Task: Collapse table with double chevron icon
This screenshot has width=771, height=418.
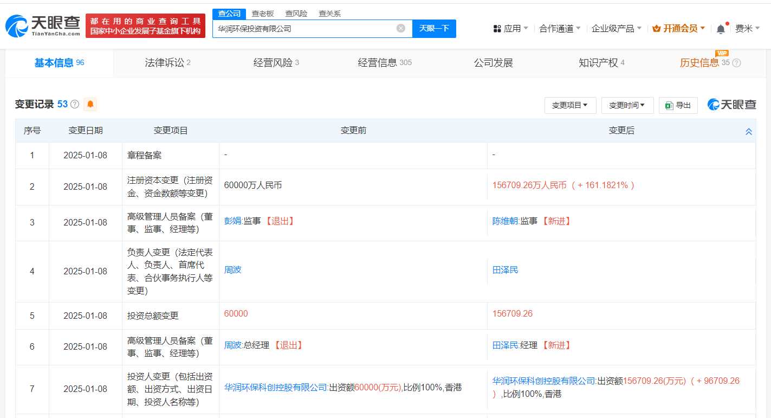Action: 748,131
